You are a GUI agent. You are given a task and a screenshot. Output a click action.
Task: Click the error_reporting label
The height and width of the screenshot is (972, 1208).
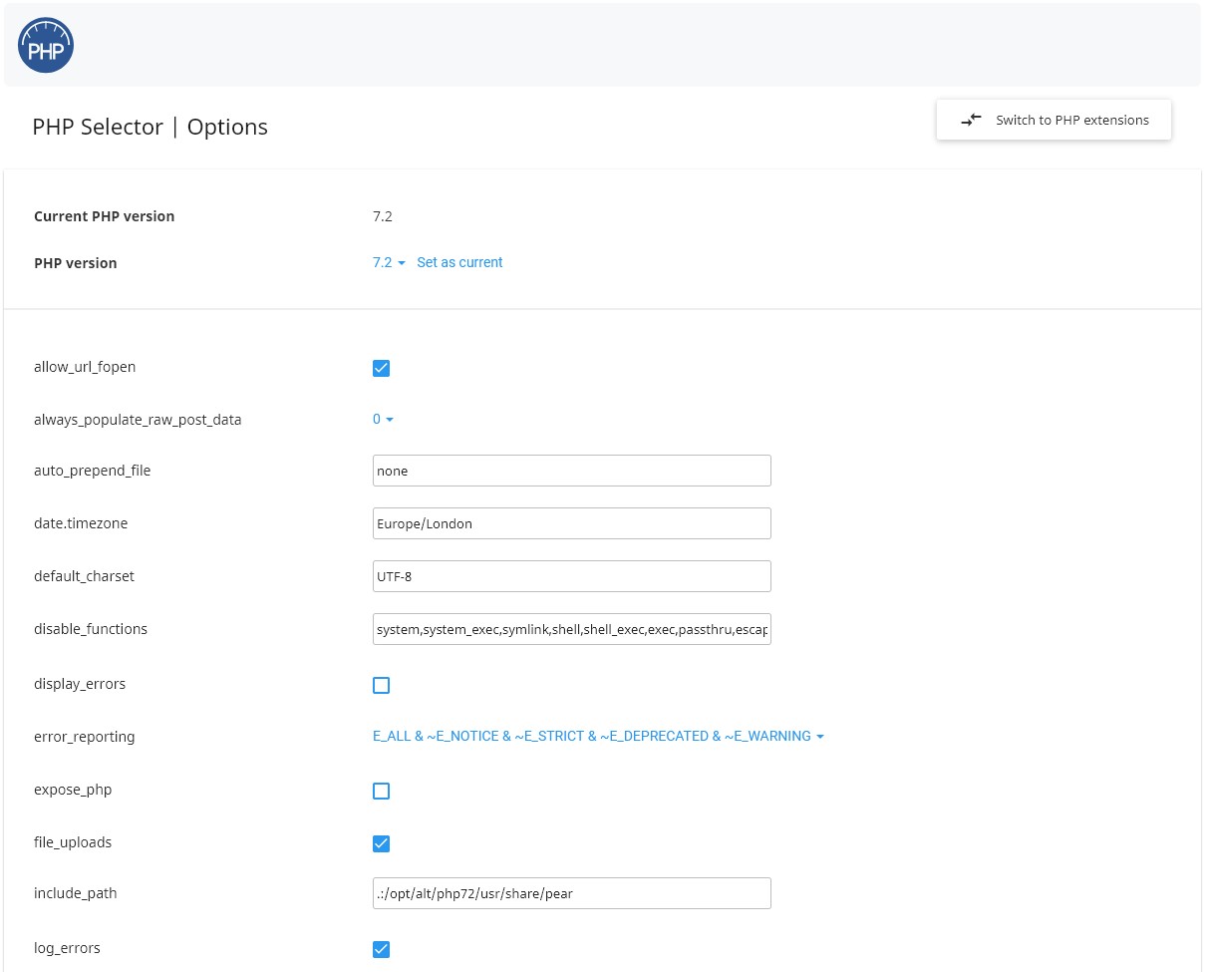pyautogui.click(x=85, y=737)
